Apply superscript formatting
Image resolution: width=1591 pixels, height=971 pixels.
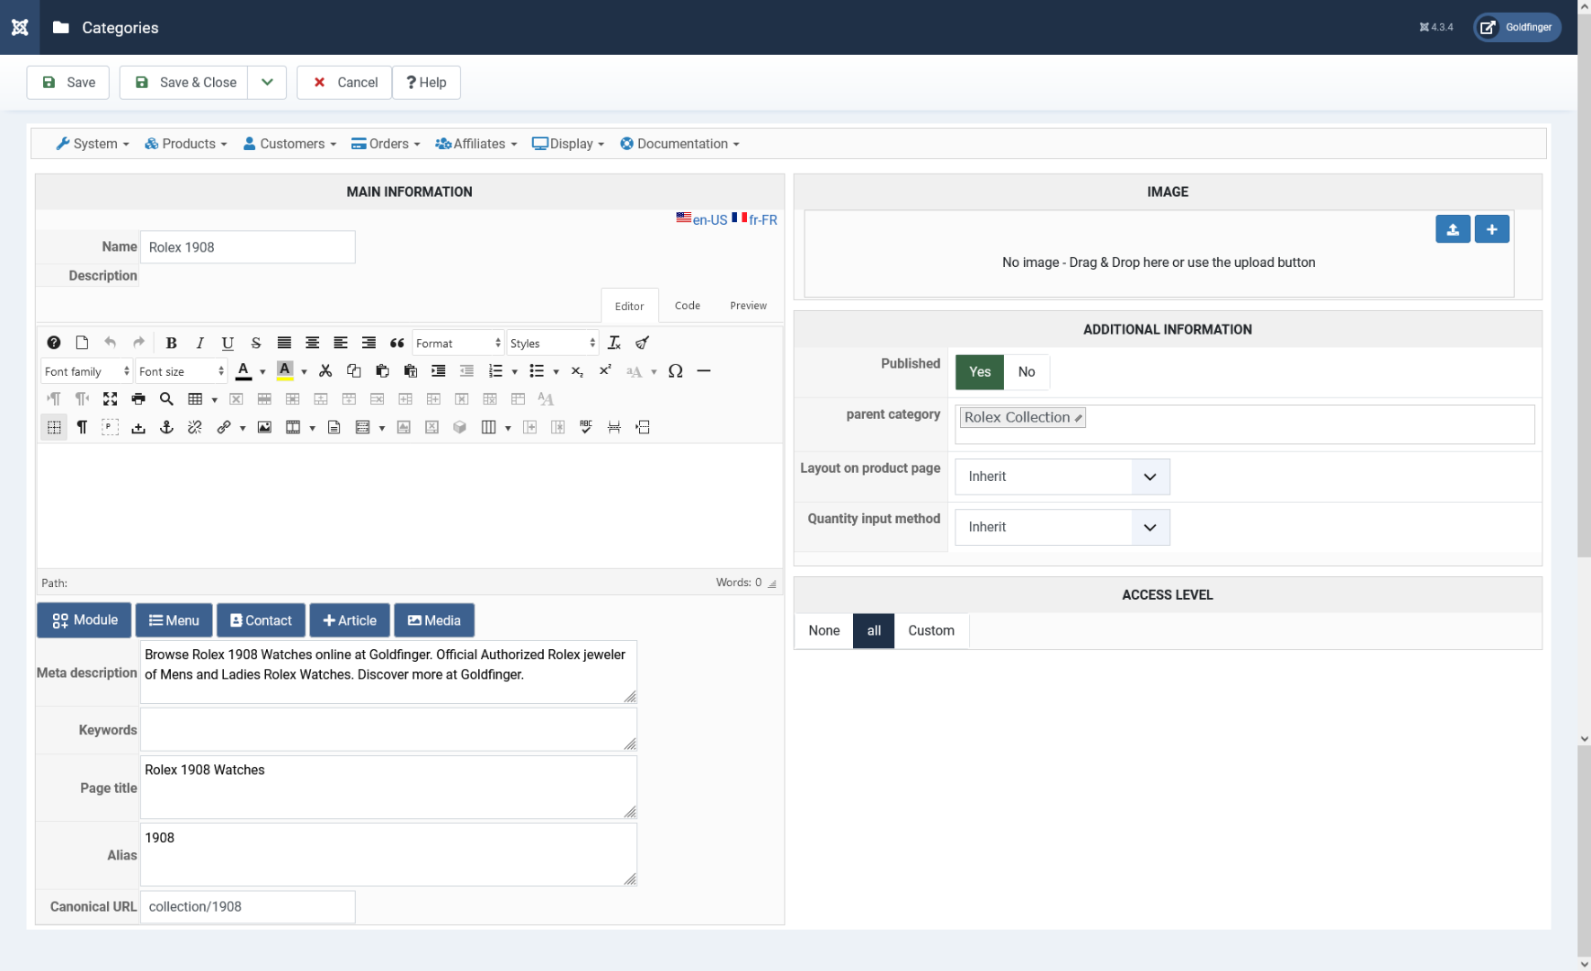point(606,371)
